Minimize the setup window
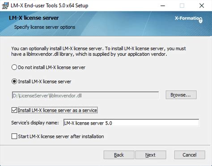The width and height of the screenshot is (212, 166). coord(163,6)
